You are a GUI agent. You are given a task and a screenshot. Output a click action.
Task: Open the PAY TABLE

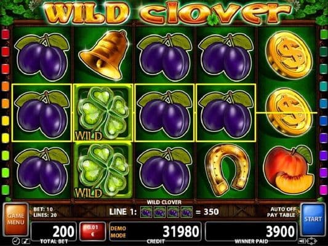click(x=281, y=215)
